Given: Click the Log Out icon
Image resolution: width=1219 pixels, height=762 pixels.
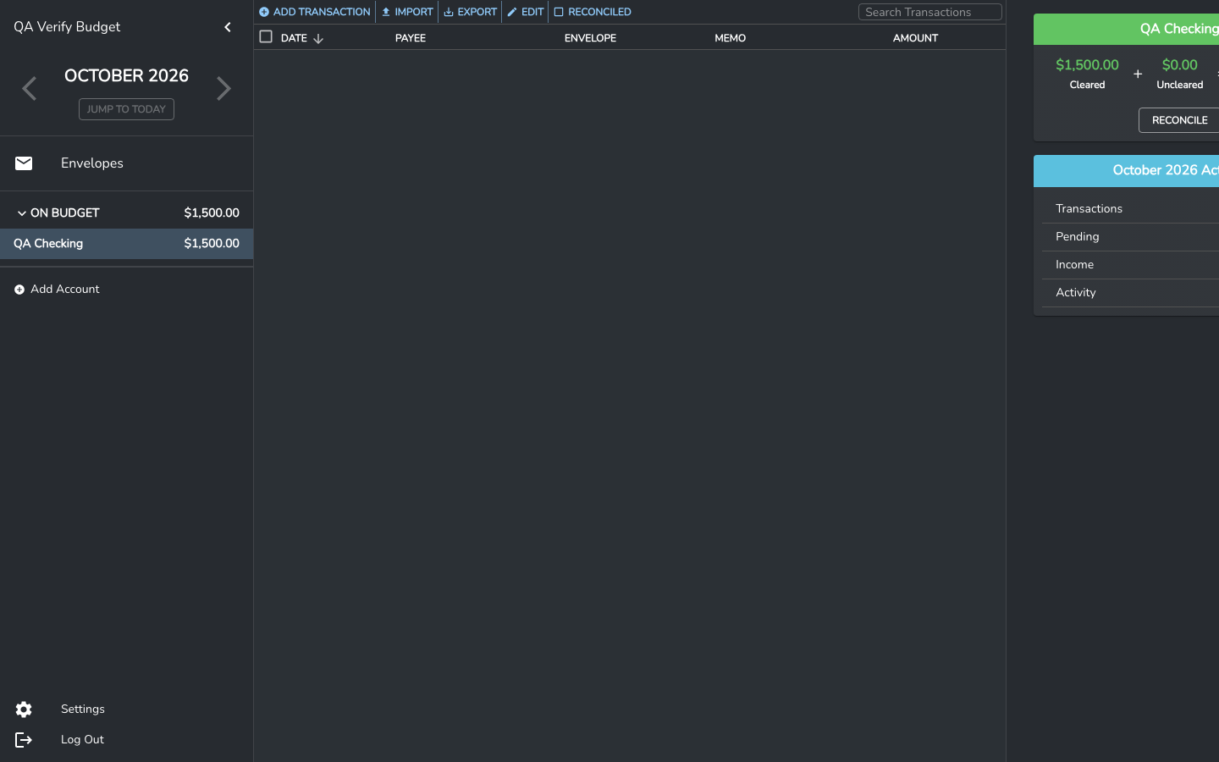Looking at the screenshot, I should pos(24,740).
